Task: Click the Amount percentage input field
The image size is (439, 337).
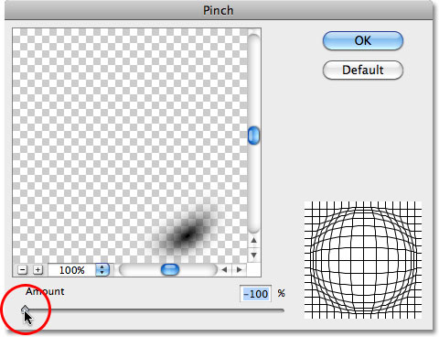Action: click(256, 294)
